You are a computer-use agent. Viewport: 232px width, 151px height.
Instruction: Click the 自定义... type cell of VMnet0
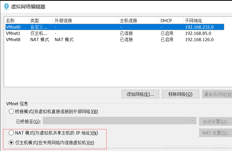(39, 27)
